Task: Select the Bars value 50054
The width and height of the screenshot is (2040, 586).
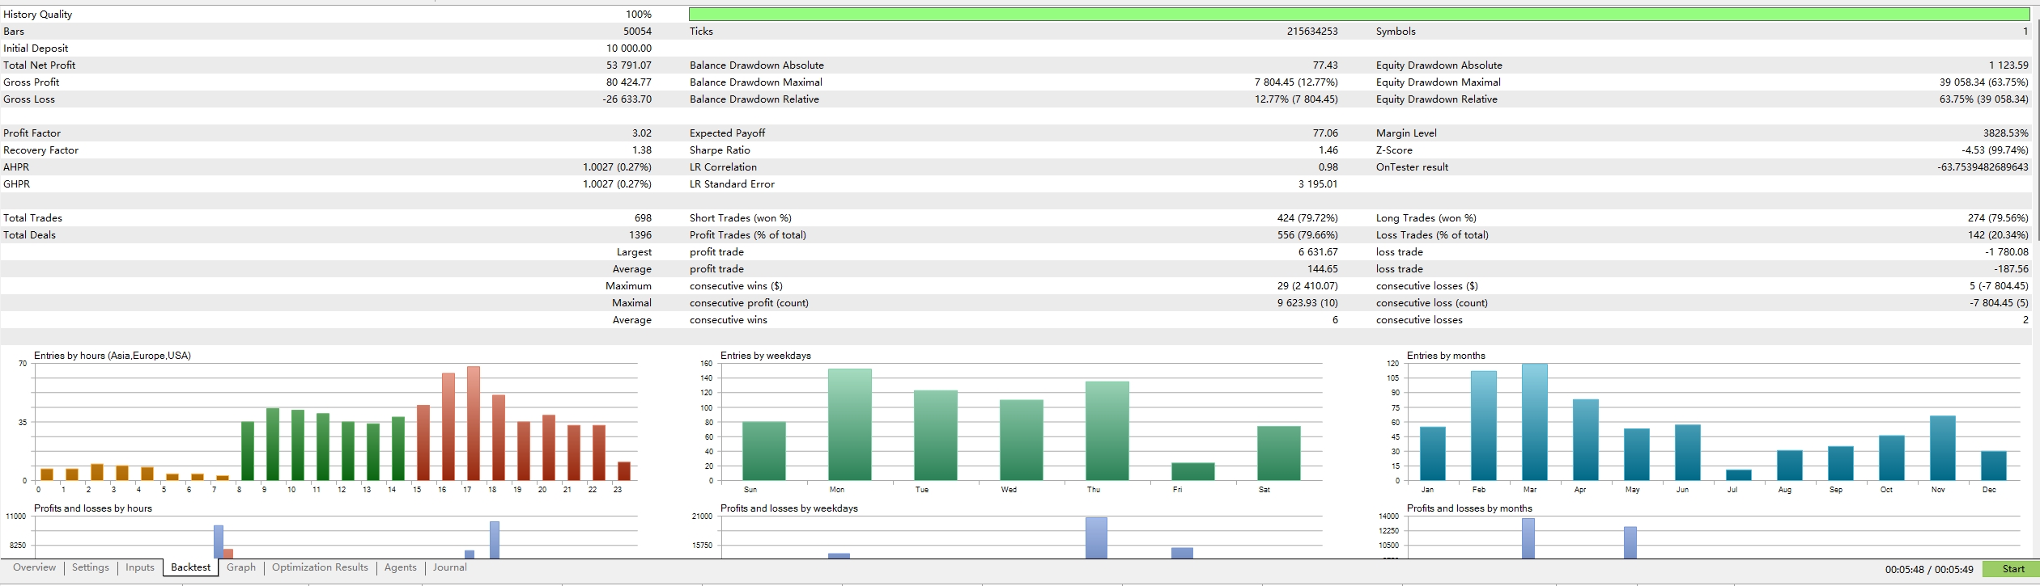Action: 637,32
